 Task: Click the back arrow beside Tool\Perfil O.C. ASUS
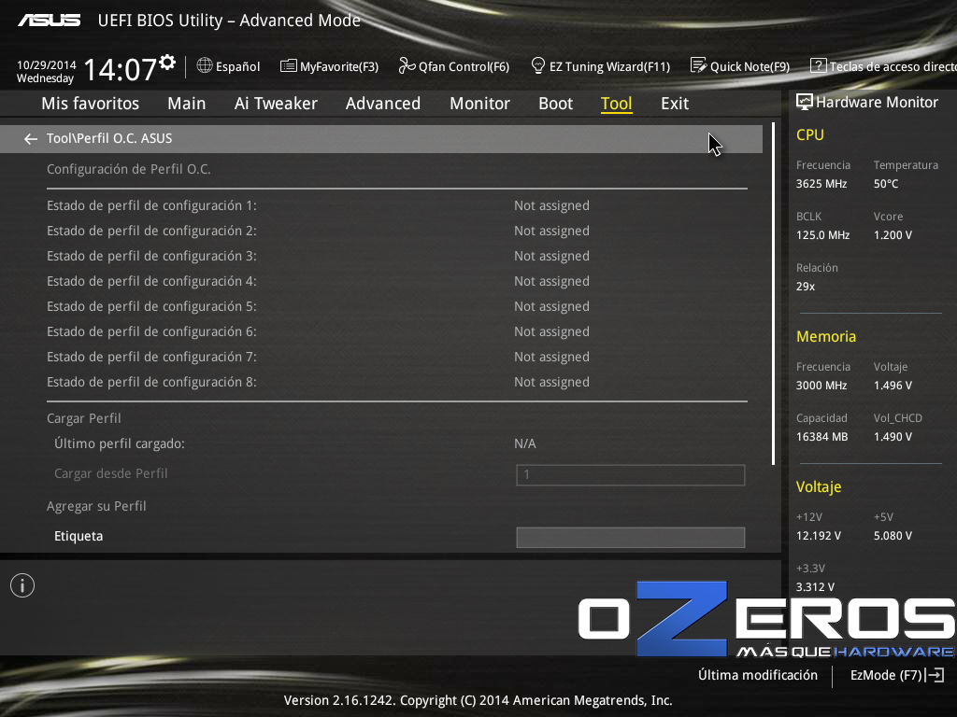[x=31, y=139]
